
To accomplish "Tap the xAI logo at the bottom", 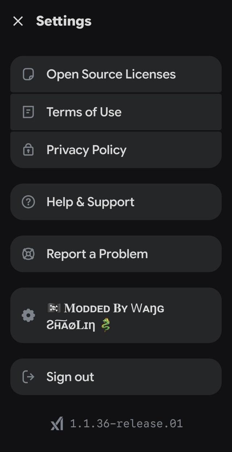I will (57, 423).
